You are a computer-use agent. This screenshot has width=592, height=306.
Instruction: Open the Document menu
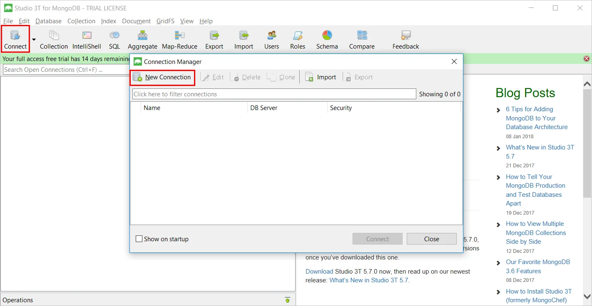pos(136,21)
